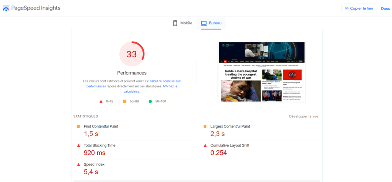Click the website screenshot thumbnail

261,72
